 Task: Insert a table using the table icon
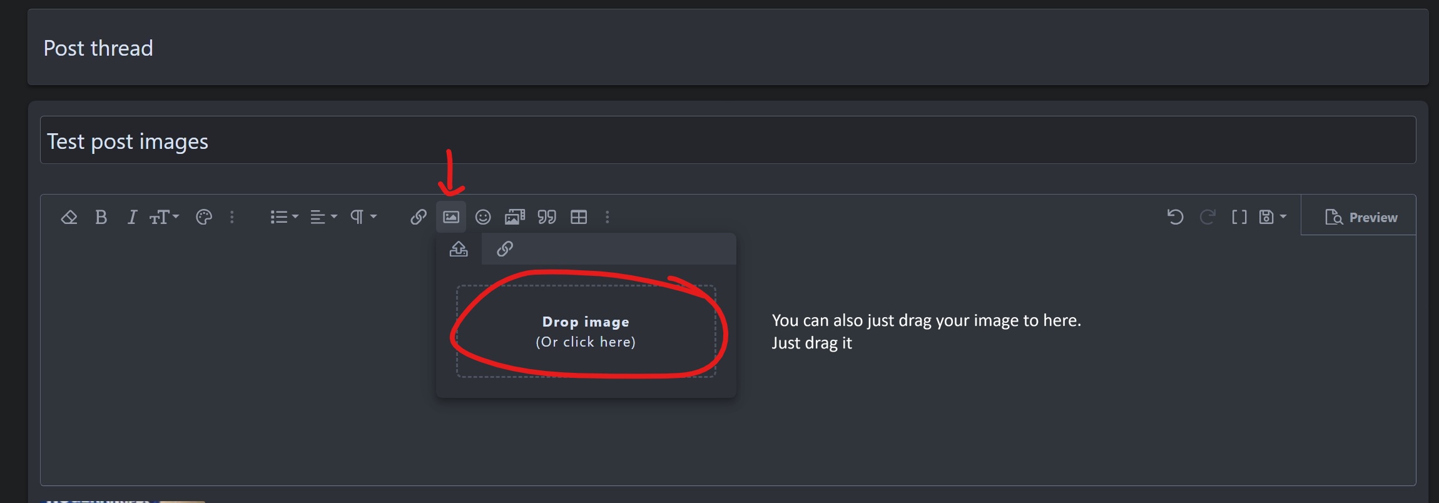click(579, 217)
